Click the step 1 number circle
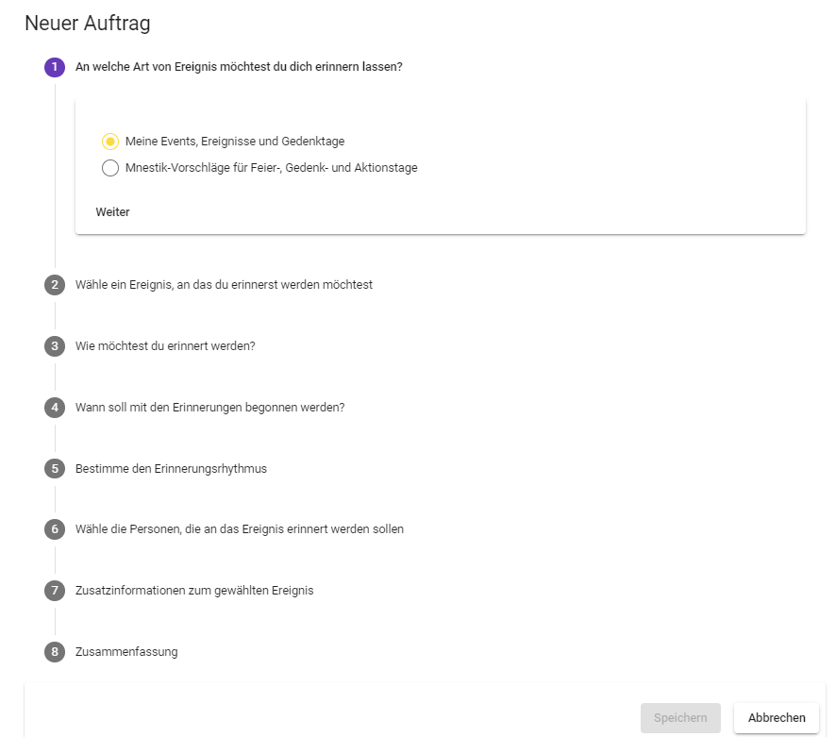Image resolution: width=836 pixels, height=737 pixels. click(x=55, y=67)
